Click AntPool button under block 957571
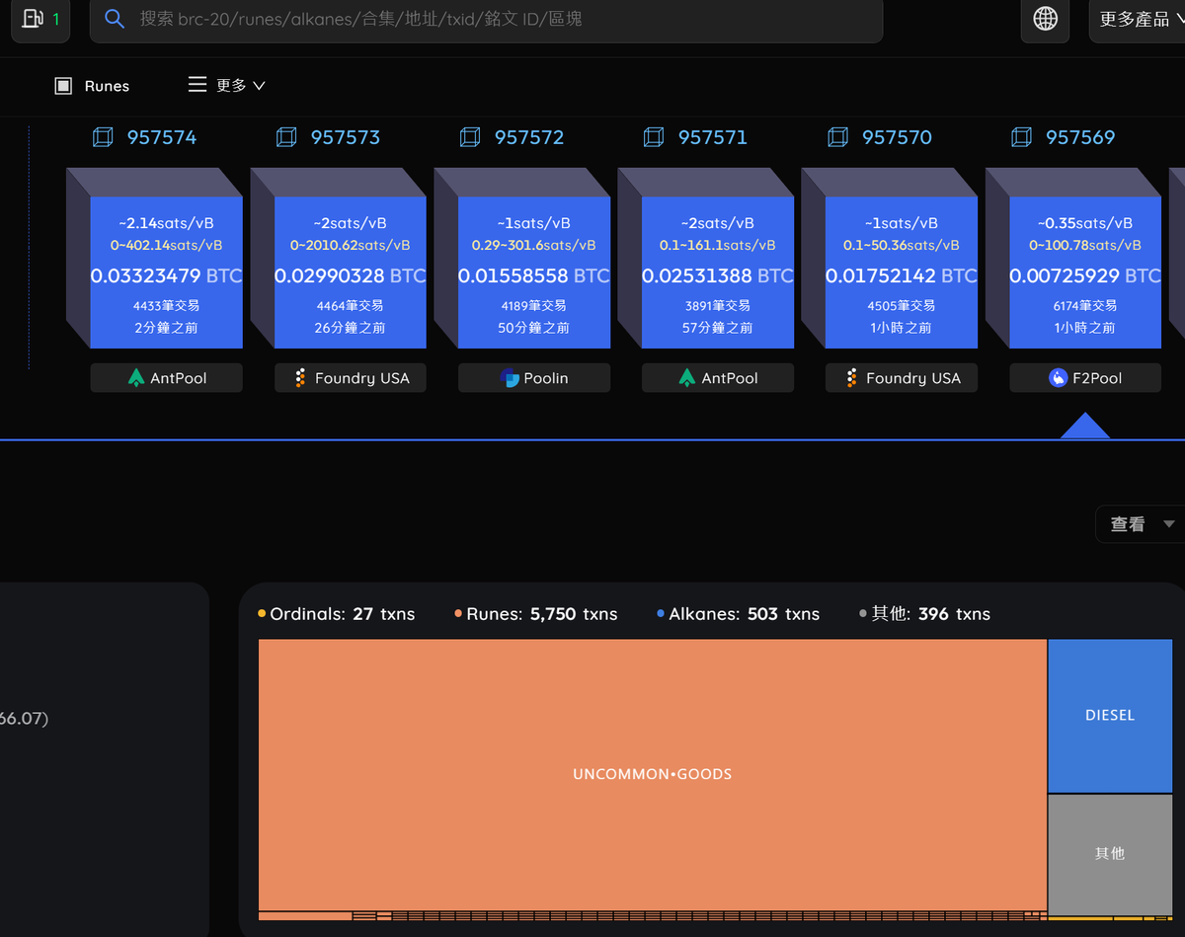Viewport: 1185px width, 937px height. 717,378
